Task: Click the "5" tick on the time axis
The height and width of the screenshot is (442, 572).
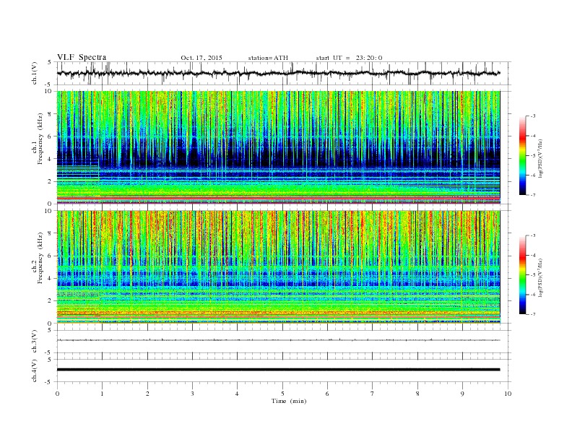Action: pyautogui.click(x=282, y=394)
